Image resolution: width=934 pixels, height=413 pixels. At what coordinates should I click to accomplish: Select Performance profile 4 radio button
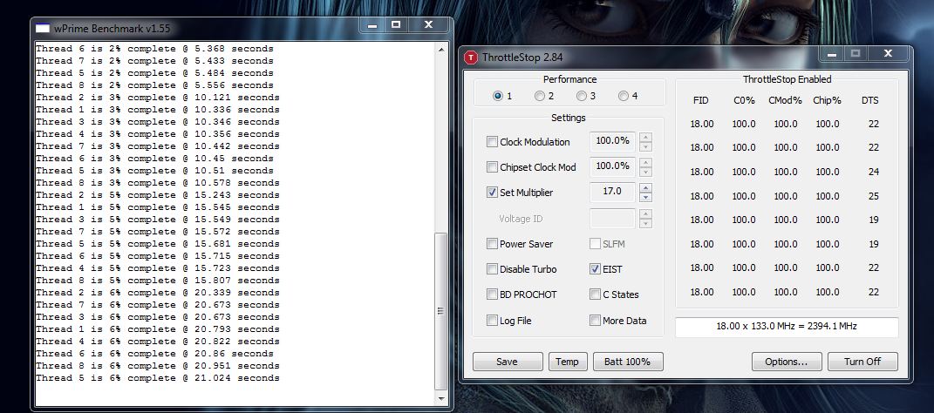(x=623, y=96)
